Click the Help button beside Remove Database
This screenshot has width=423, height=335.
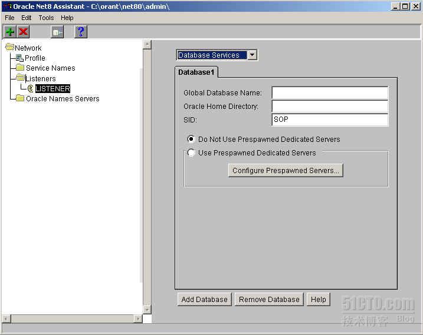319,300
